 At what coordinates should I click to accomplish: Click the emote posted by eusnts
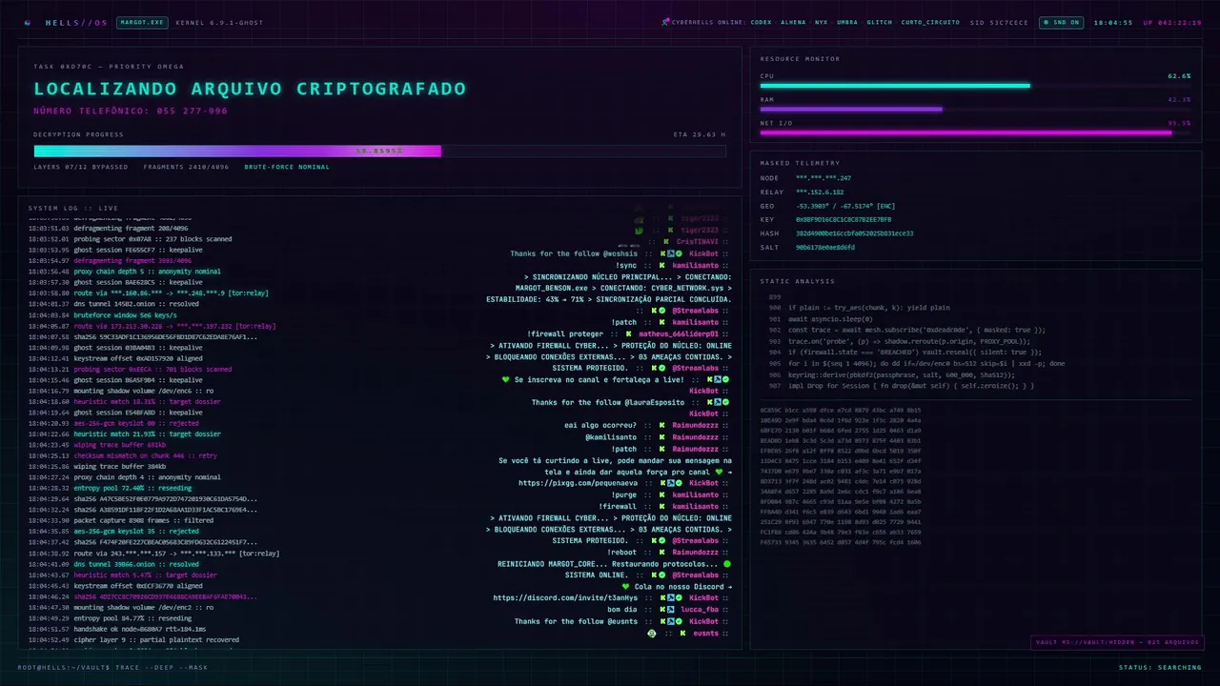tap(652, 633)
